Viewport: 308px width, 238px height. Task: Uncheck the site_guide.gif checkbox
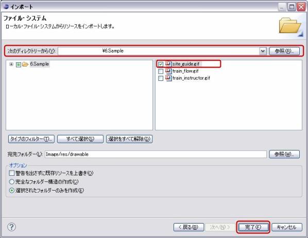coord(161,64)
